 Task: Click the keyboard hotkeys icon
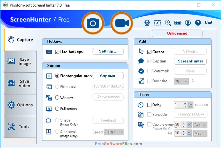[49, 52]
